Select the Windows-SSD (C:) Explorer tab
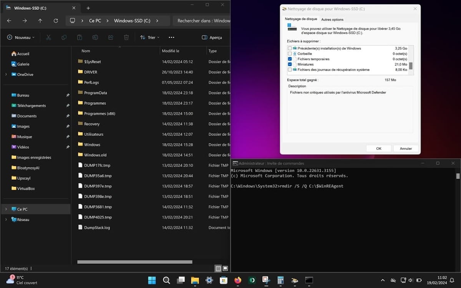 pos(41,8)
